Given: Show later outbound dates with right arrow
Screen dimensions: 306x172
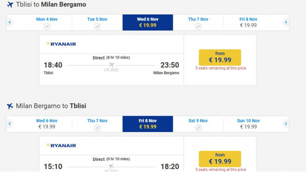Looking at the screenshot, I should pos(285,22).
